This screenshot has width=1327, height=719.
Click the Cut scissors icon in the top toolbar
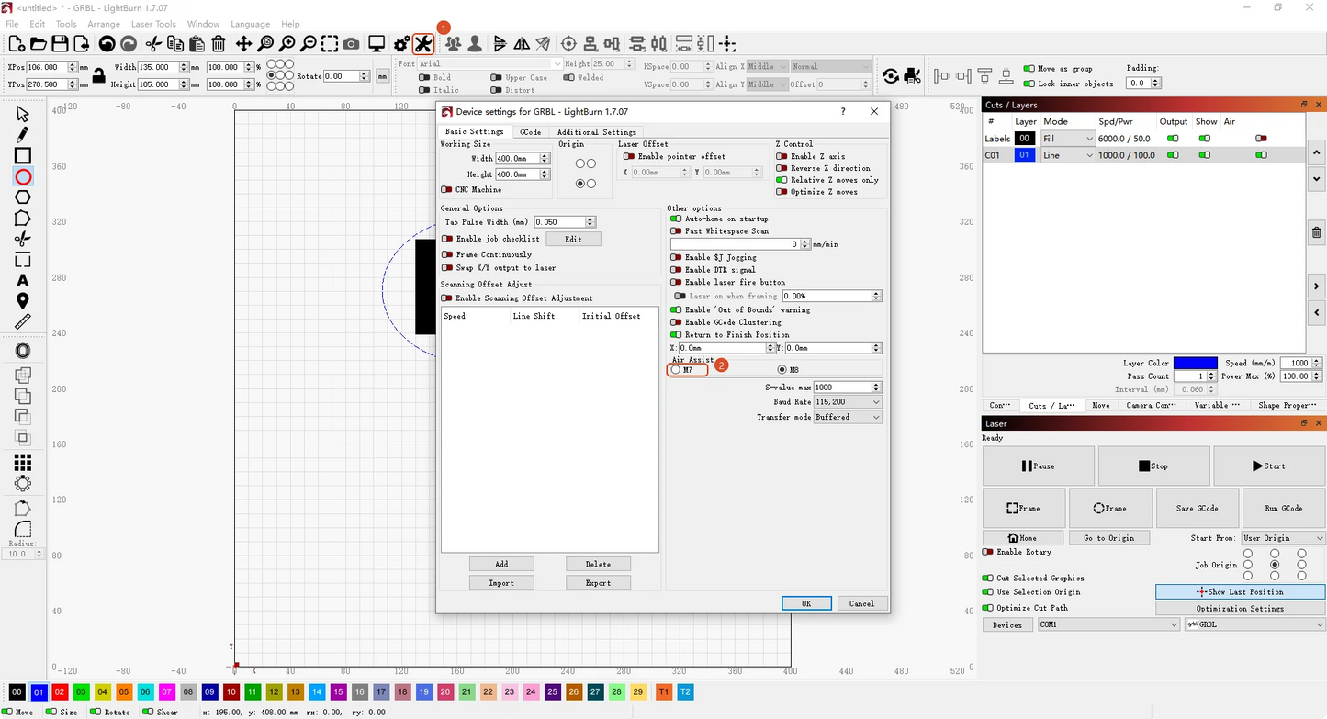pos(153,43)
